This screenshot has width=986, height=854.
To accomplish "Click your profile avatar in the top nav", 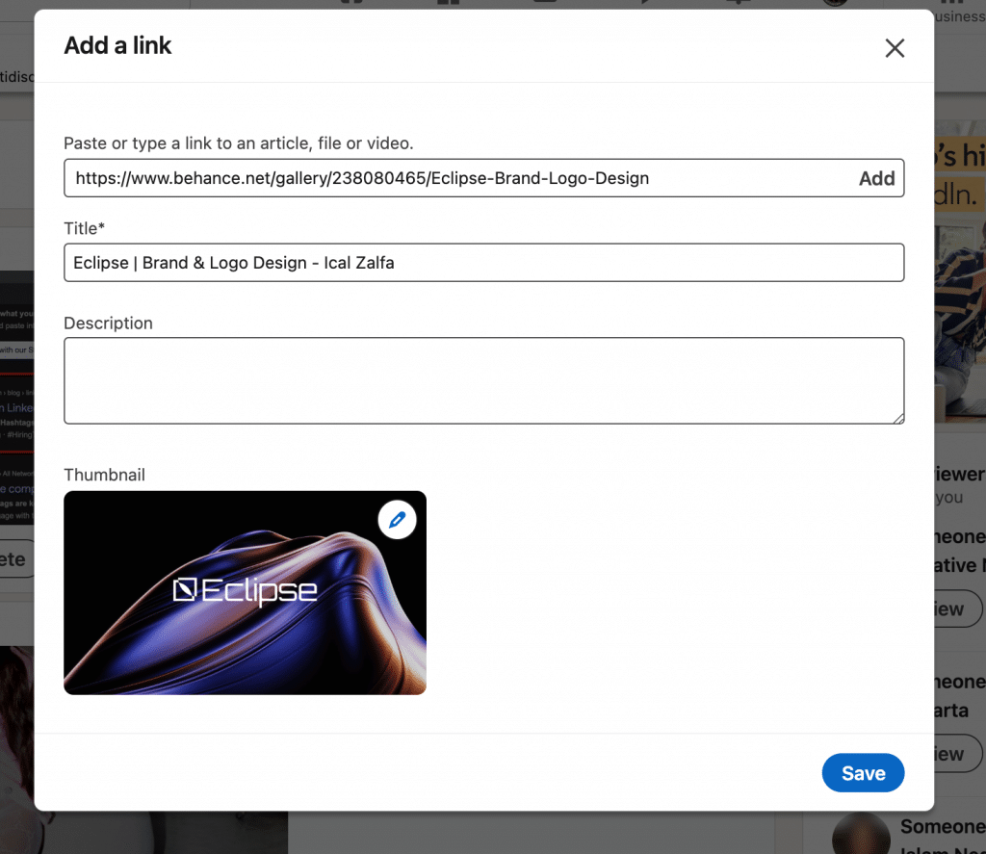I will [x=834, y=3].
